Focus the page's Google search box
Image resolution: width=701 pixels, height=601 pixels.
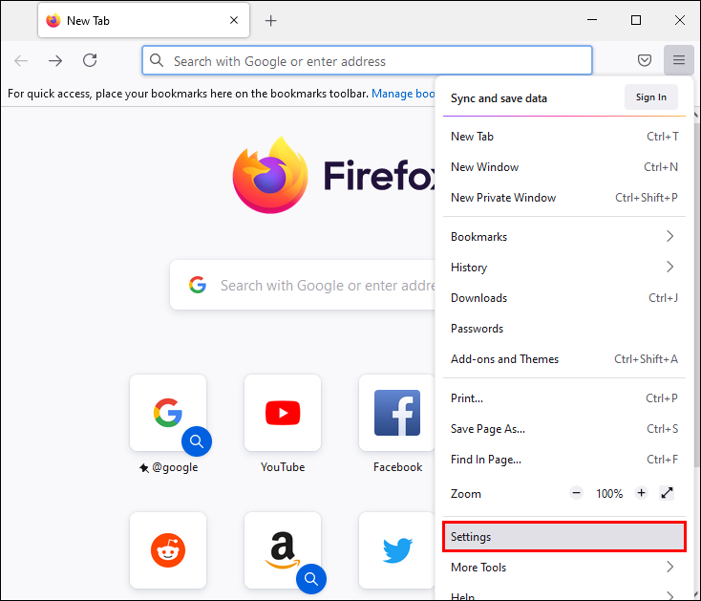(303, 285)
